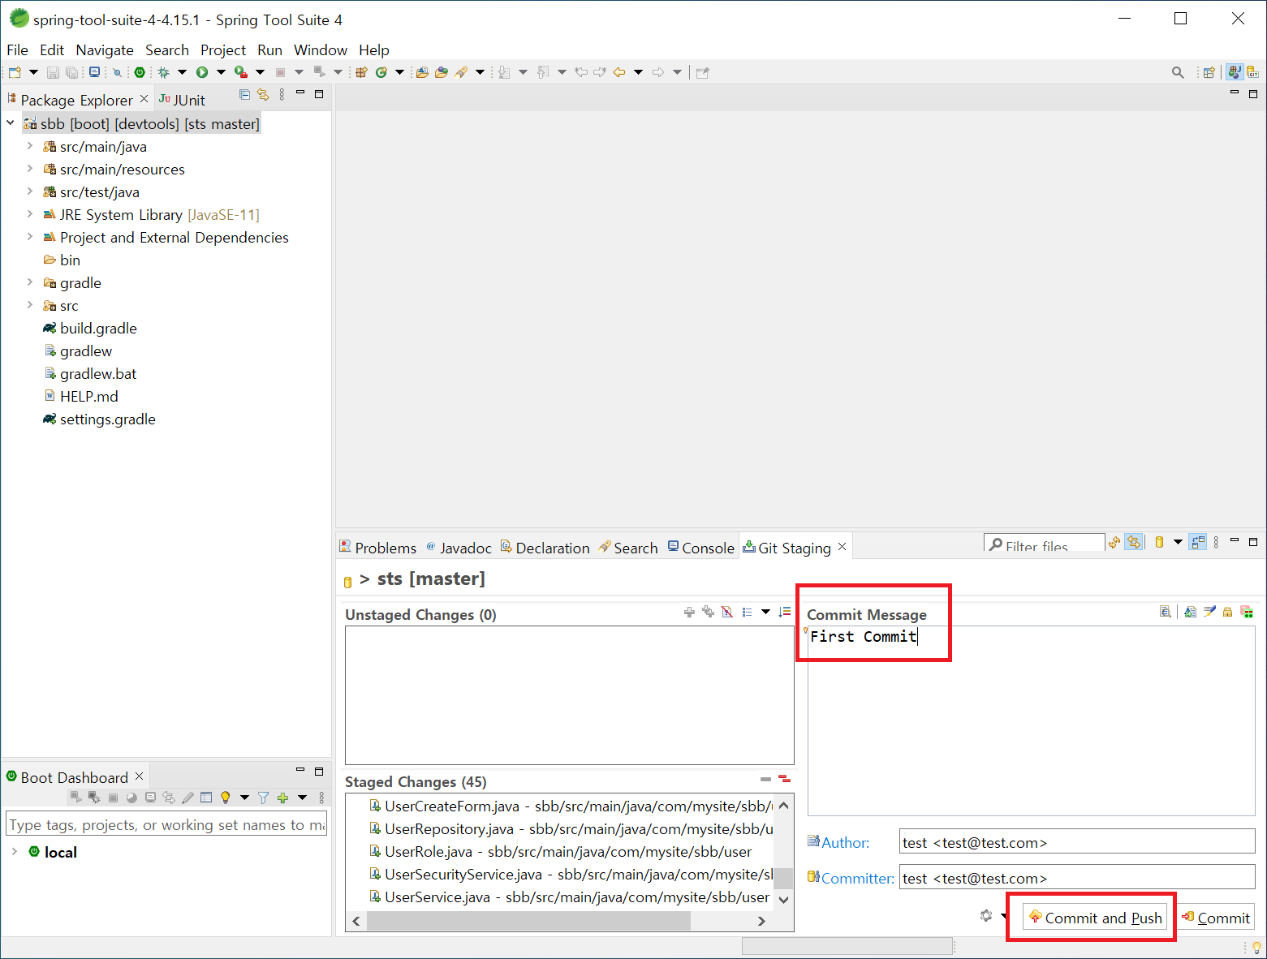Viewport: 1267px width, 959px height.
Task: Click the green plus icon in Boot Dashboard
Action: [282, 798]
